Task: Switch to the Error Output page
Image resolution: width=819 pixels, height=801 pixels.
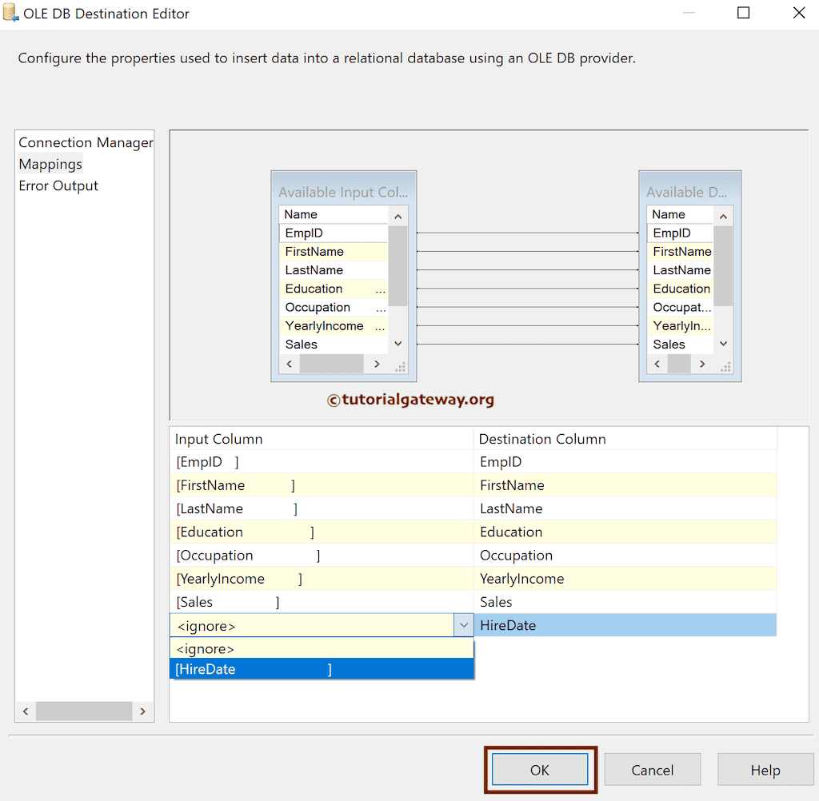Action: click(58, 185)
